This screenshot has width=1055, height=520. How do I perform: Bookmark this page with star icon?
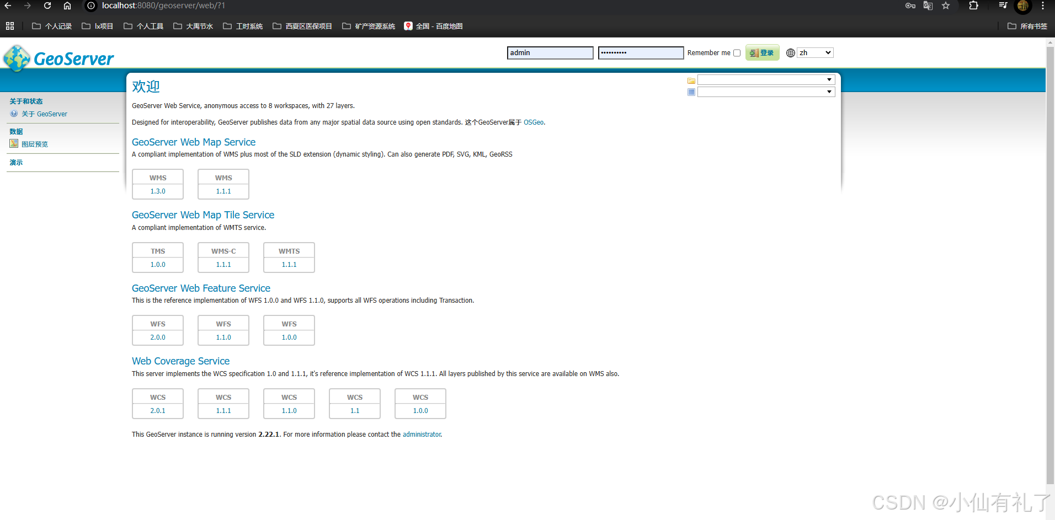946,6
